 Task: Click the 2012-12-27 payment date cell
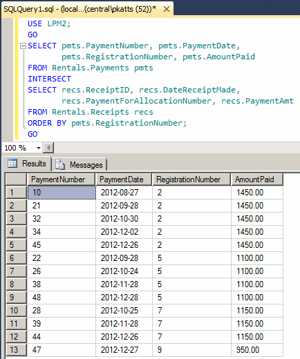124,350
